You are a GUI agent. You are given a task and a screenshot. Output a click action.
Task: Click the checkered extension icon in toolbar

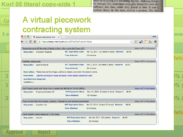coord(141,42)
